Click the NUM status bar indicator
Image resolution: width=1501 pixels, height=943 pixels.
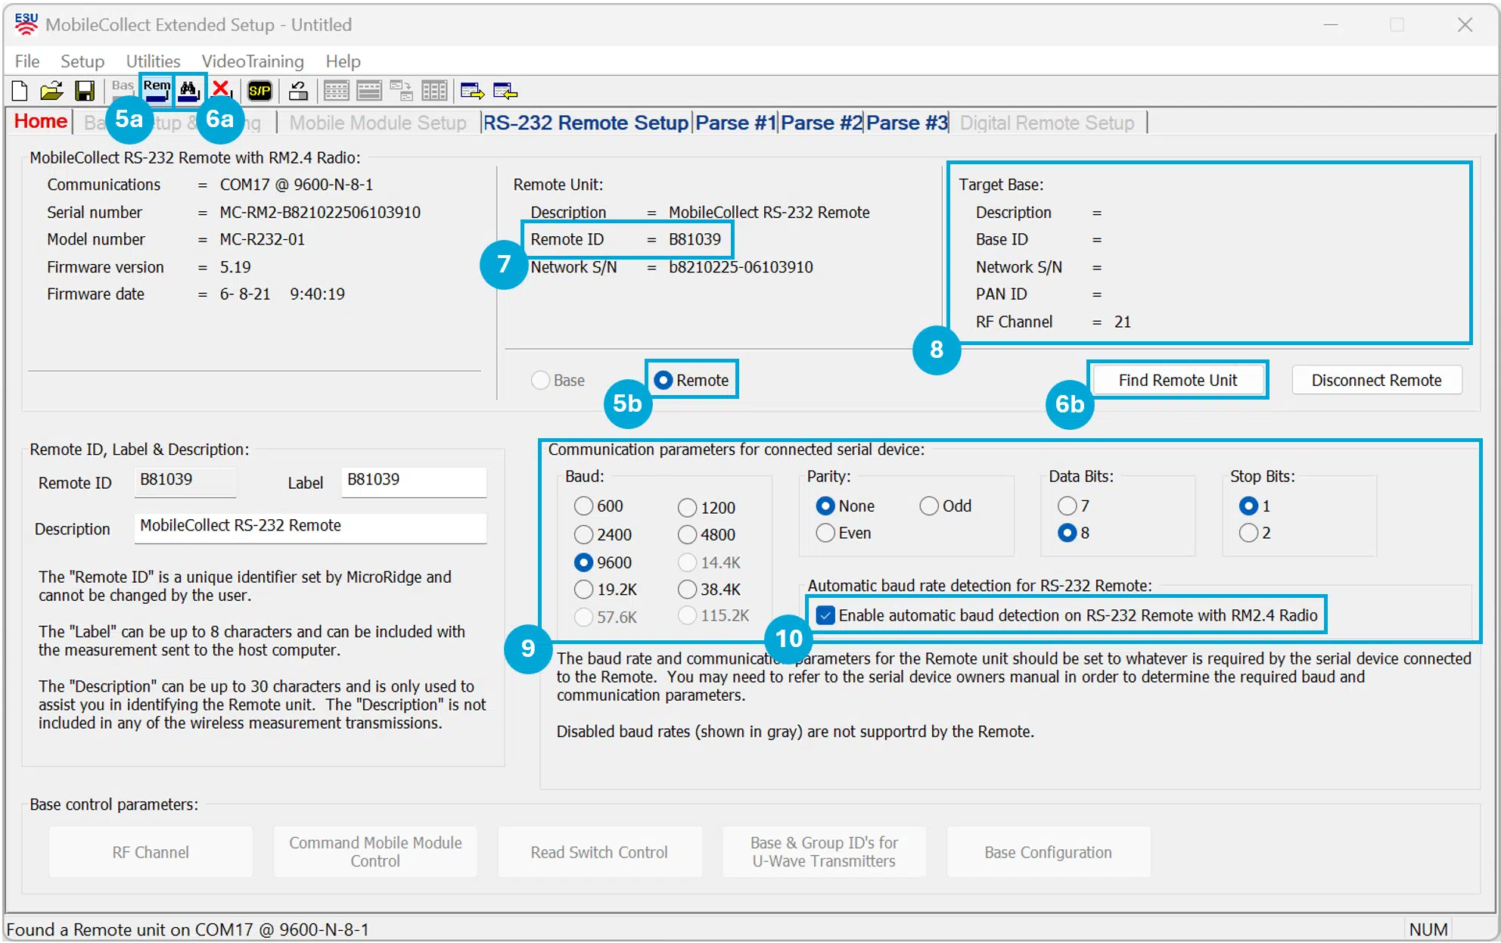[x=1428, y=929]
